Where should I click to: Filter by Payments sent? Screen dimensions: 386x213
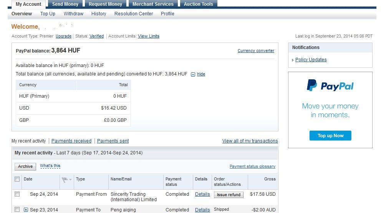point(113,141)
